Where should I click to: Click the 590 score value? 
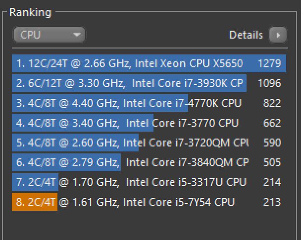pyautogui.click(x=272, y=143)
